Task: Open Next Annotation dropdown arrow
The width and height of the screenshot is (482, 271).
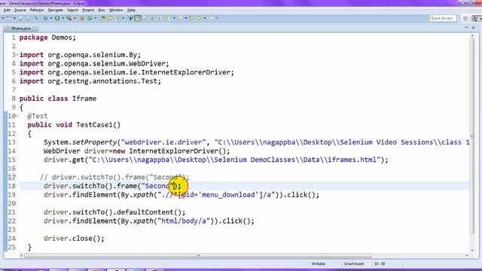Action: 174,18
